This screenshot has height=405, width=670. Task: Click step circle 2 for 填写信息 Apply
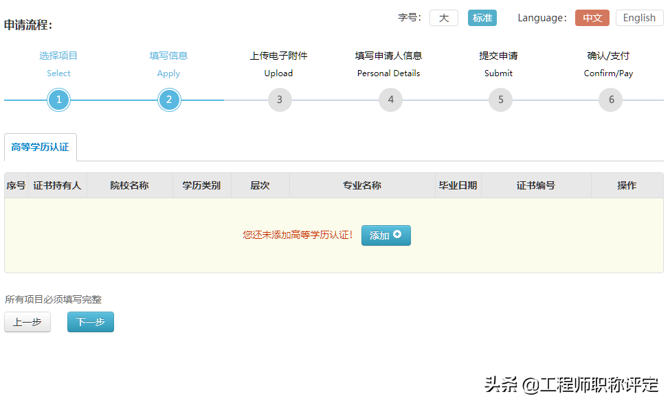[168, 100]
